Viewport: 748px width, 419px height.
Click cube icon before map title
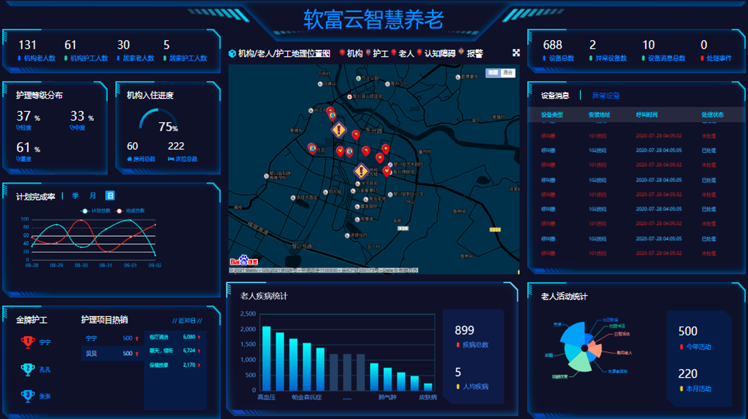coord(232,54)
